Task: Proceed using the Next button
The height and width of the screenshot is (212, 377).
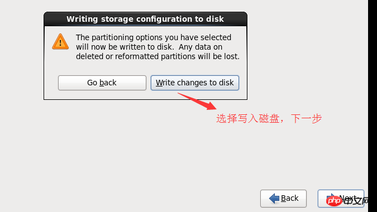Action: 341,199
